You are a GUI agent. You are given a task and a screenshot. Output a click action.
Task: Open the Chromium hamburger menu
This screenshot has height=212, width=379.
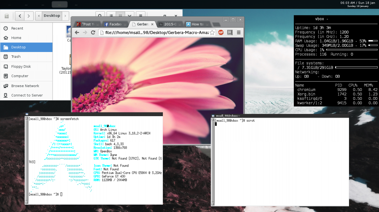point(239,32)
